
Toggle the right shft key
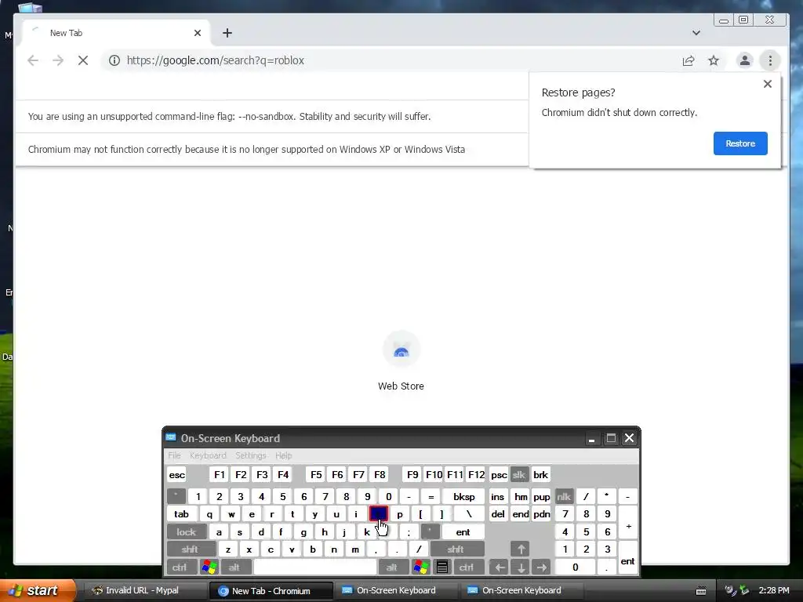coord(456,549)
